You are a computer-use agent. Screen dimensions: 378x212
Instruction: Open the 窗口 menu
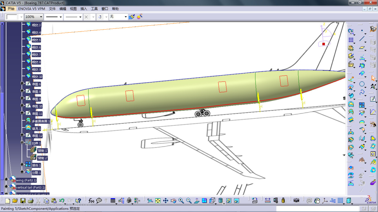pyautogui.click(x=105, y=9)
